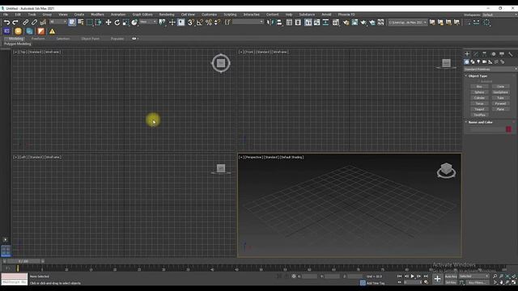Open the Utilities command panel tab
The height and width of the screenshot is (291, 518).
click(x=511, y=54)
